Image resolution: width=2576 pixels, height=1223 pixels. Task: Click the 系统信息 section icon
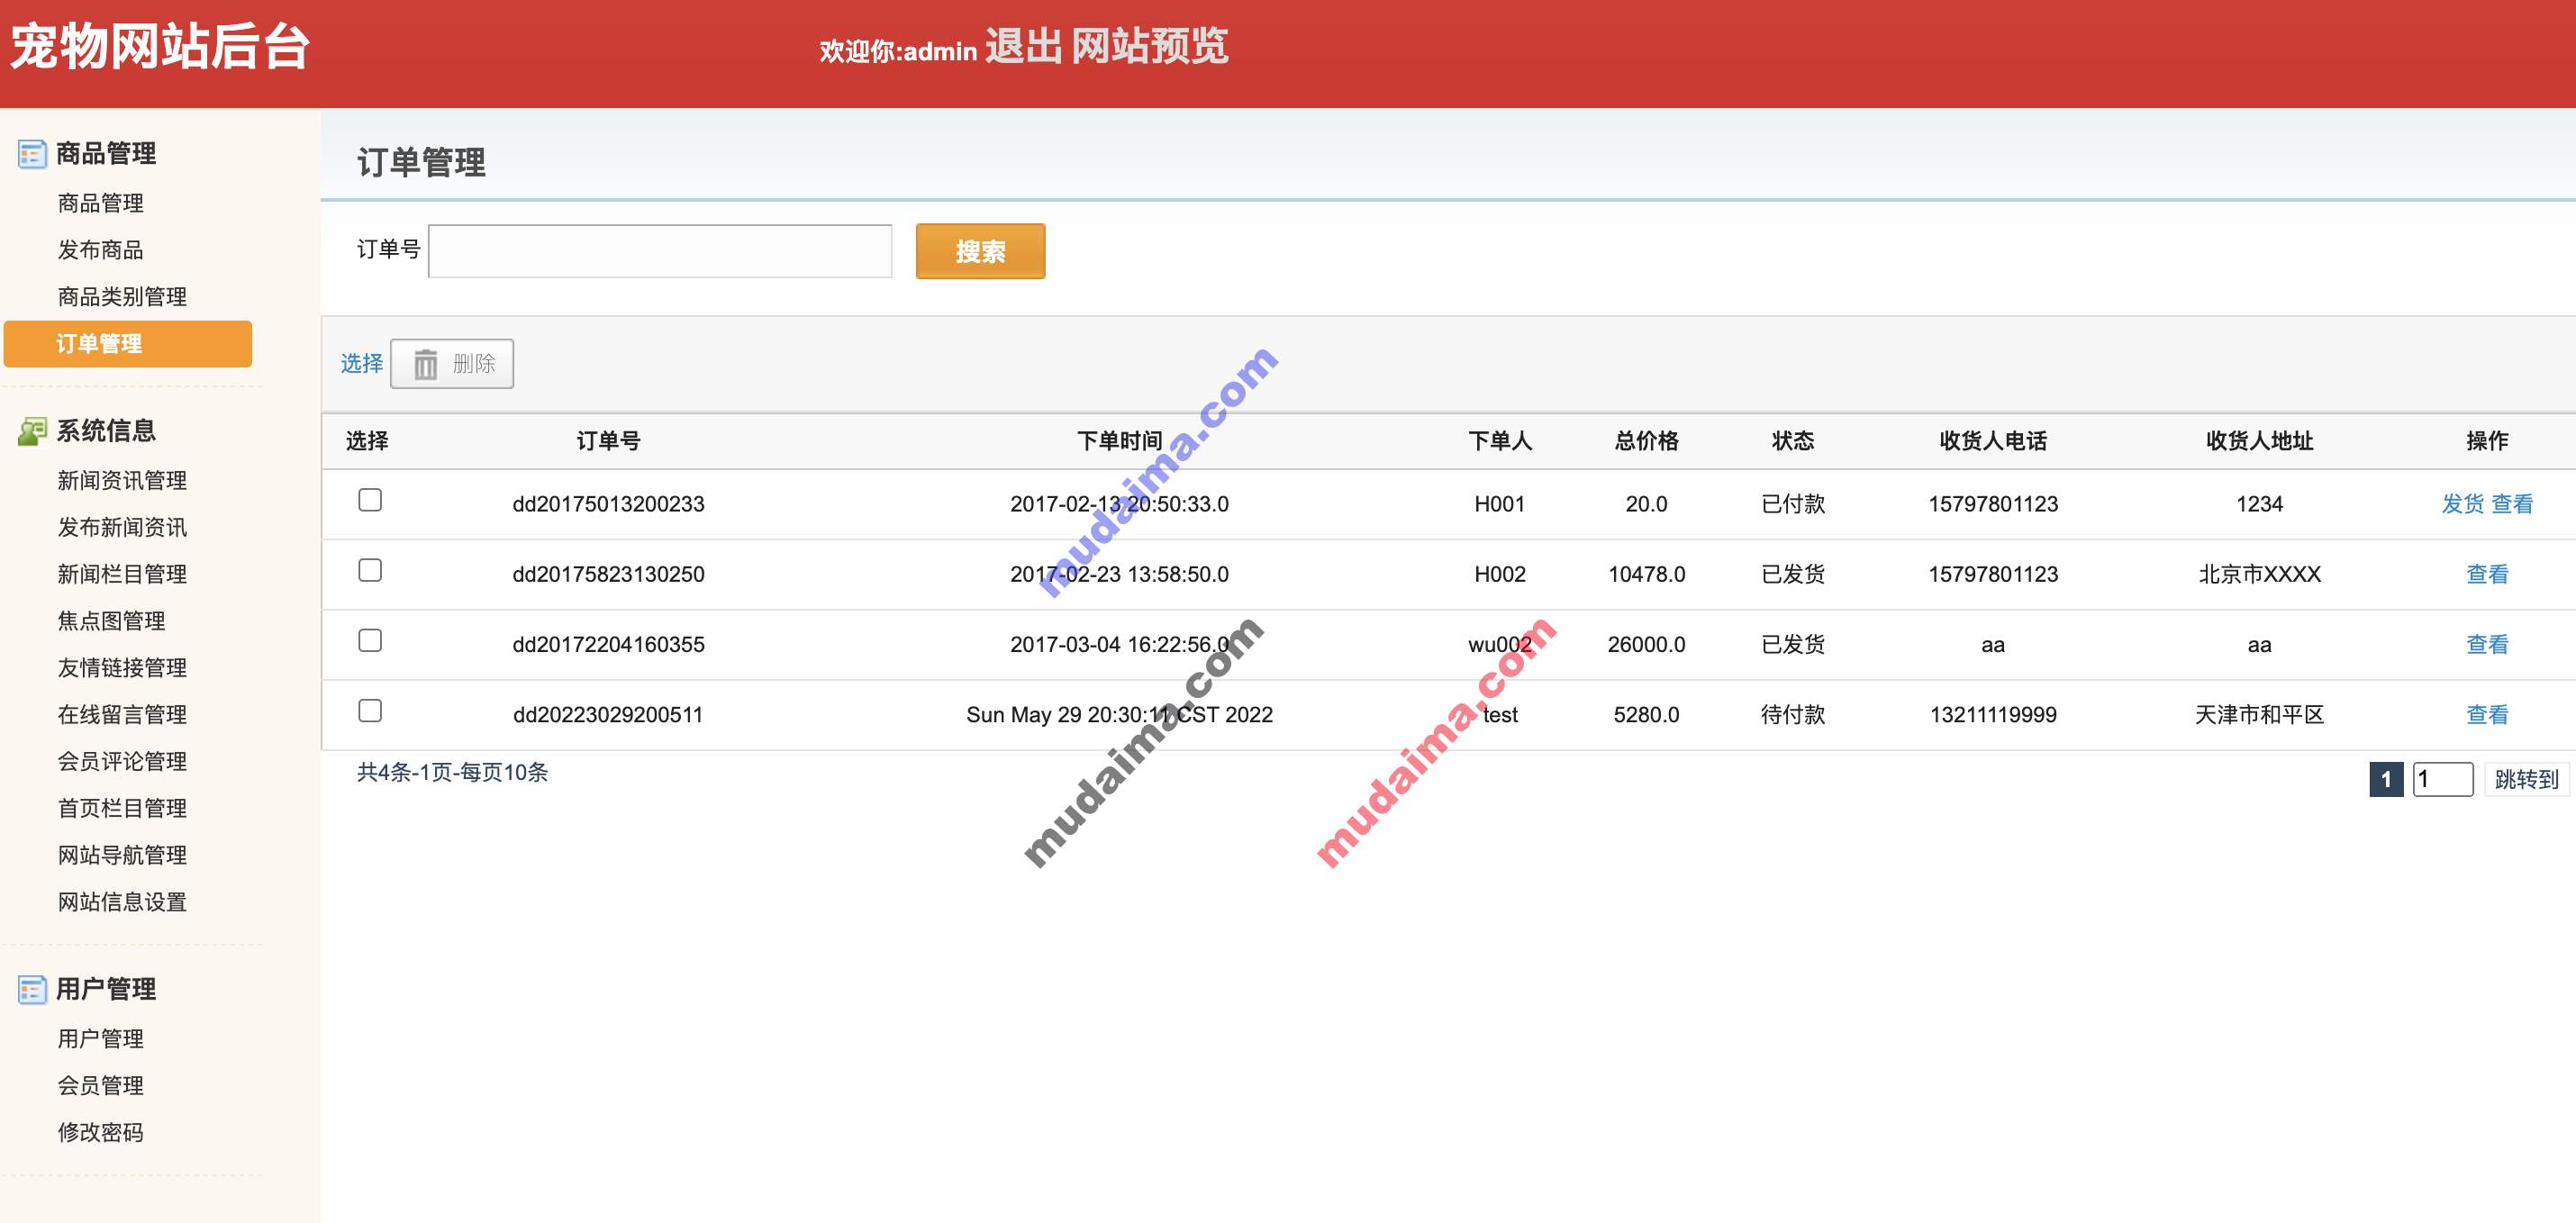pos(32,431)
